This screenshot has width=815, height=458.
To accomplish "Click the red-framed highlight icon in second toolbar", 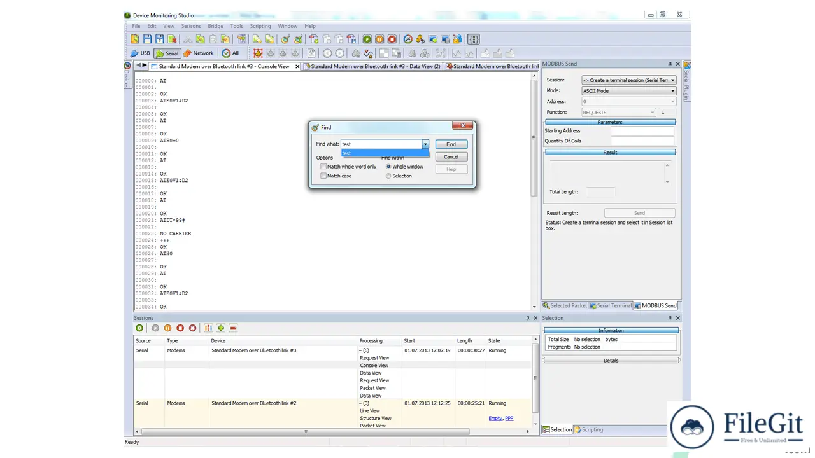I will pyautogui.click(x=258, y=53).
